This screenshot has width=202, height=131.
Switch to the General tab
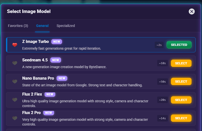42,26
